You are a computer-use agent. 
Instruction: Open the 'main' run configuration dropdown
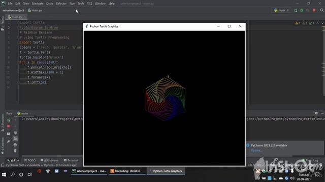[281, 10]
